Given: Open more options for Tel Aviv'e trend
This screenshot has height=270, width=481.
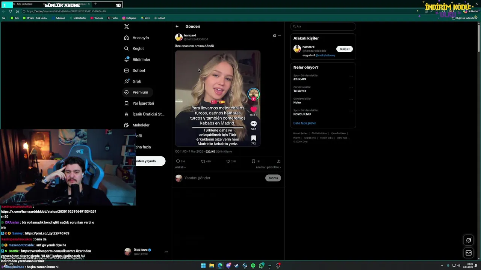Looking at the screenshot, I should point(351,88).
